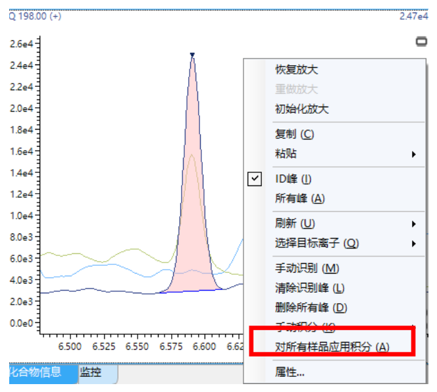Click the peak apex triangle marker

[x=192, y=55]
